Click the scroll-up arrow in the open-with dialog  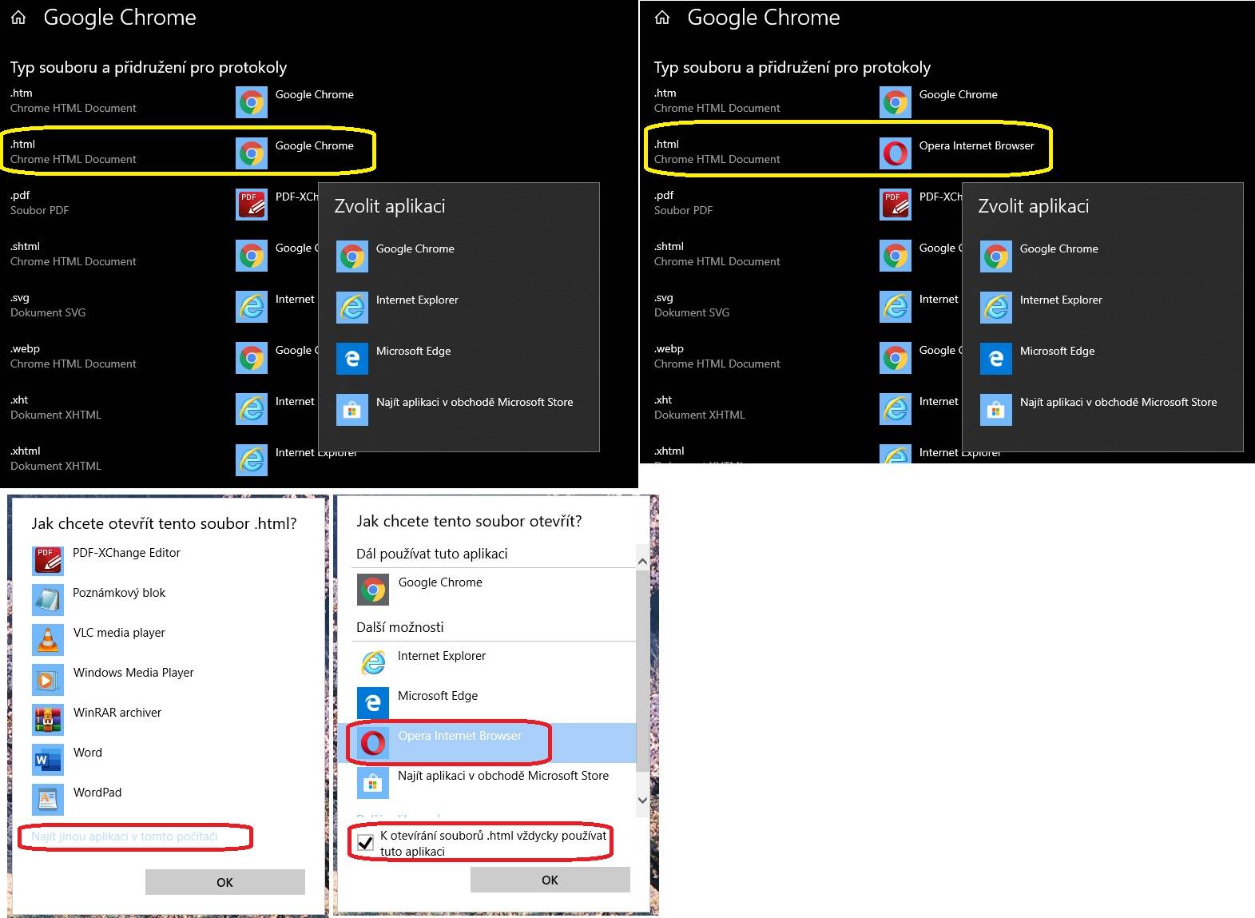pyautogui.click(x=642, y=562)
